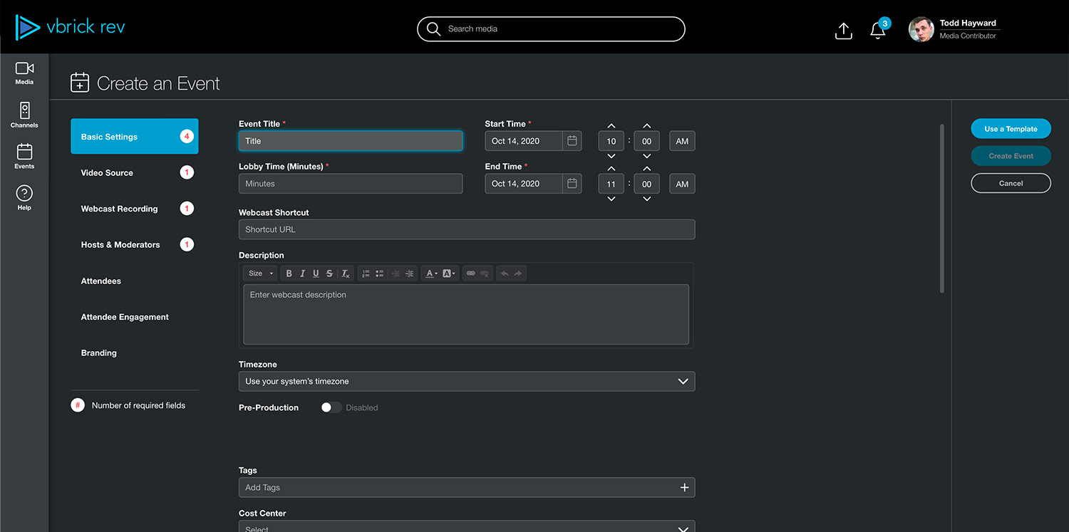Image resolution: width=1069 pixels, height=532 pixels.
Task: Increase End Time minutes with up arrow
Action: coord(647,169)
